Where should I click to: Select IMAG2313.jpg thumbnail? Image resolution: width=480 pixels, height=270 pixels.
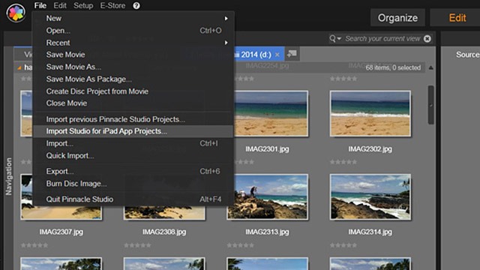tap(267, 196)
